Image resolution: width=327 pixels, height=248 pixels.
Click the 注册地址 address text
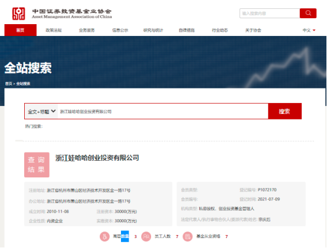(89, 190)
